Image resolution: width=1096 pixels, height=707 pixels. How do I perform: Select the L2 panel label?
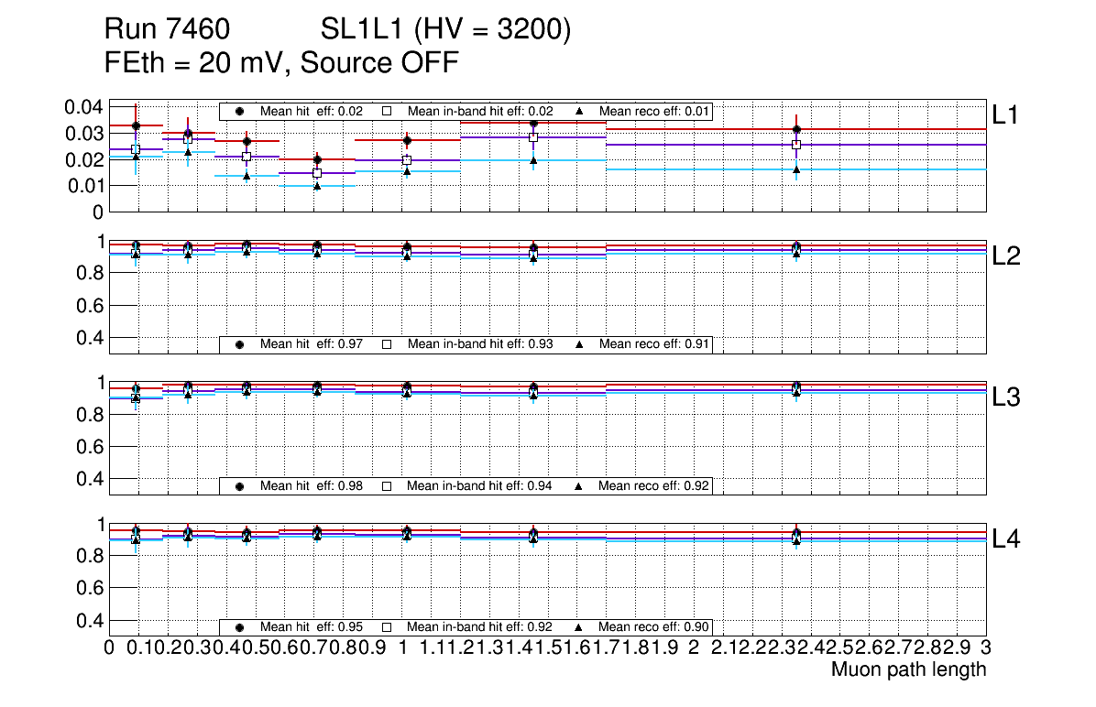[x=1006, y=256]
